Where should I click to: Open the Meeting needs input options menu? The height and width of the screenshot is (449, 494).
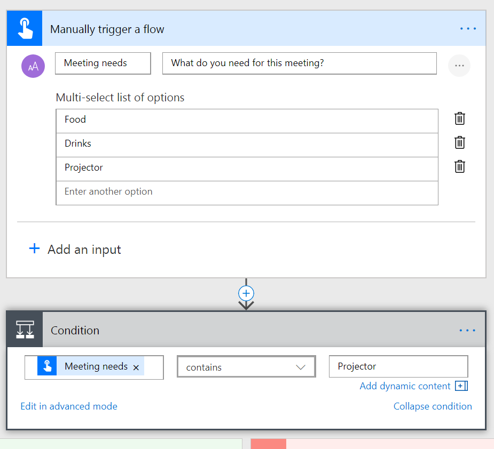(459, 66)
